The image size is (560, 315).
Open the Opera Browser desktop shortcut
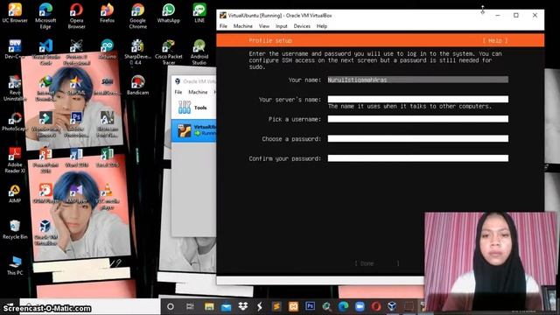[76, 16]
